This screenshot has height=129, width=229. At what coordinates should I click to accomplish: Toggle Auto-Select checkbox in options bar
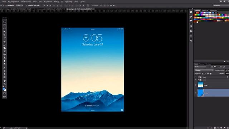6,6
